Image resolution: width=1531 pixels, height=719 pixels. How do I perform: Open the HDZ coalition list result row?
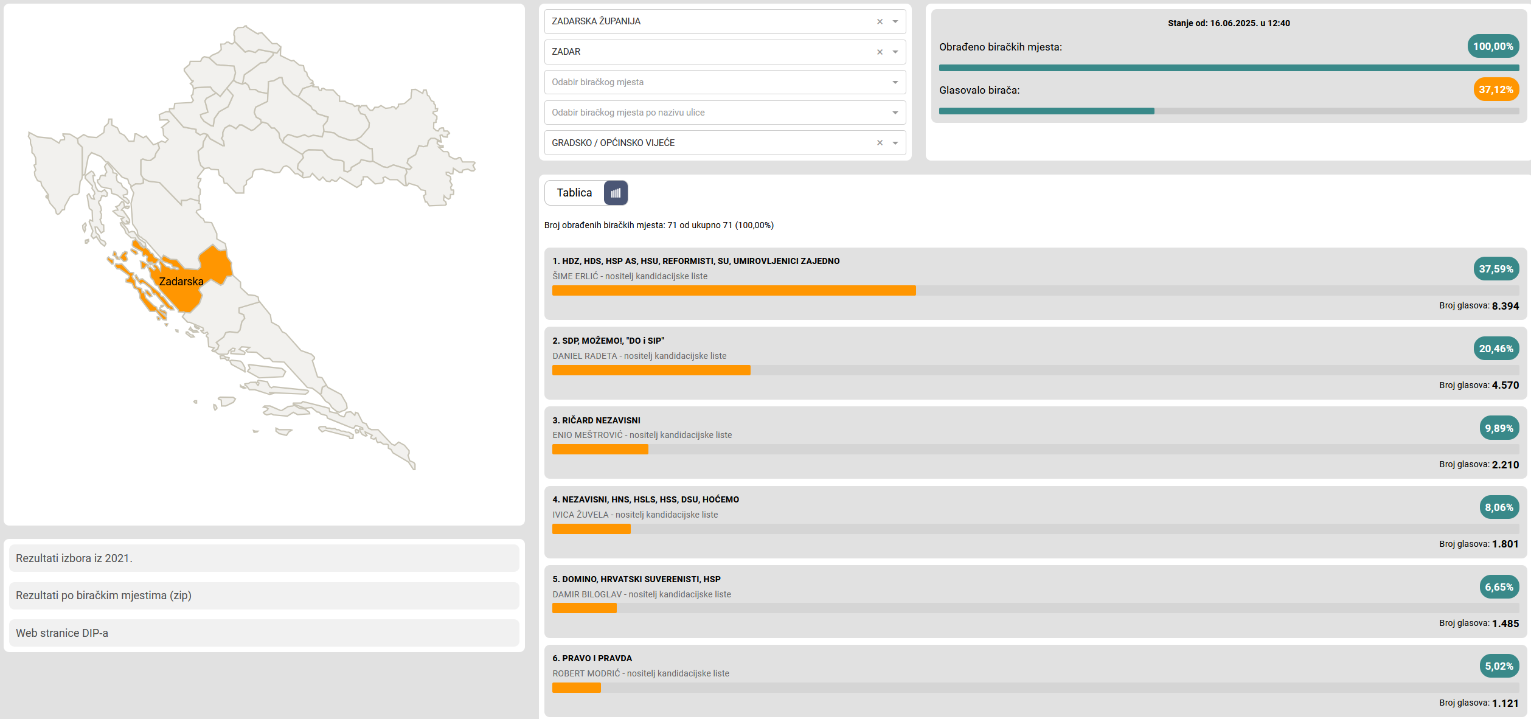(1035, 283)
